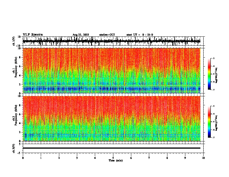Viewport: 229px width, 177px height.
Task: Click the 'Time (min)' axis label
Action: 116,161
